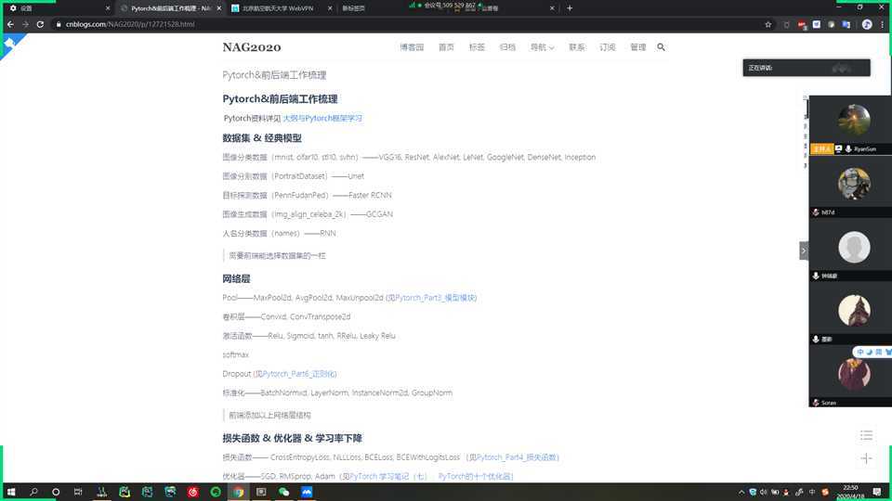Open 标签 in the blog navigation
This screenshot has width=892, height=501.
click(x=477, y=47)
